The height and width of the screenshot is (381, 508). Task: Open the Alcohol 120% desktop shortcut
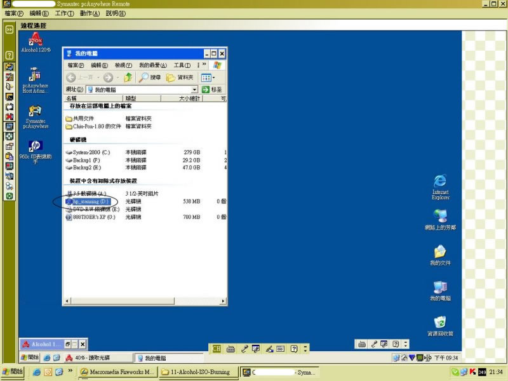[36, 43]
